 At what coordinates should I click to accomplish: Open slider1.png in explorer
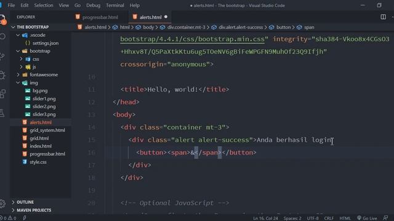coord(44,99)
